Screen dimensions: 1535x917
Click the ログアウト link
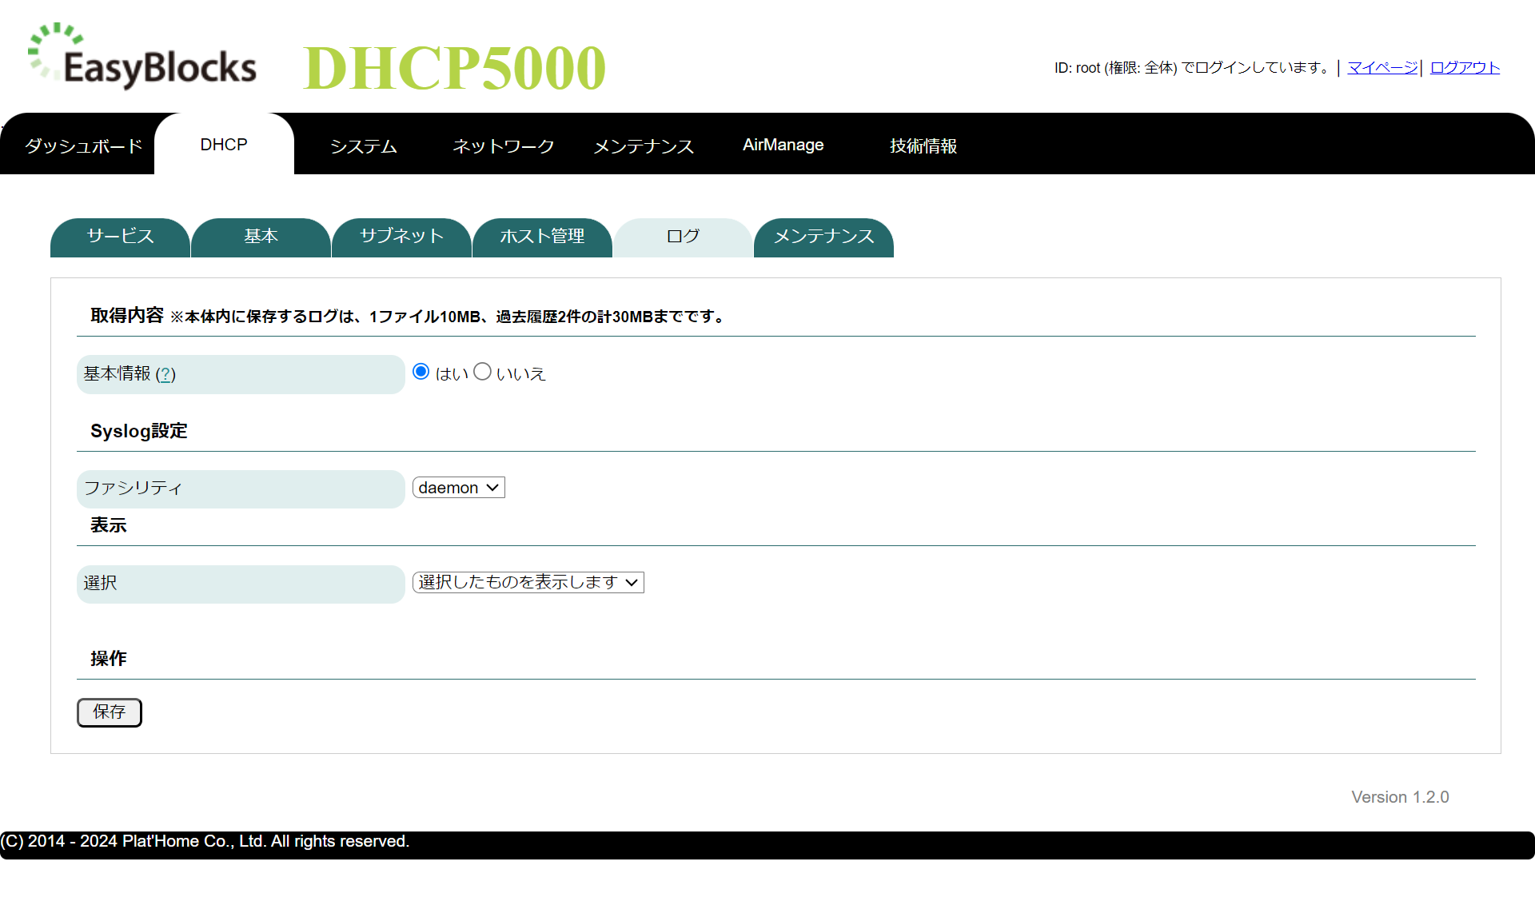pyautogui.click(x=1465, y=68)
